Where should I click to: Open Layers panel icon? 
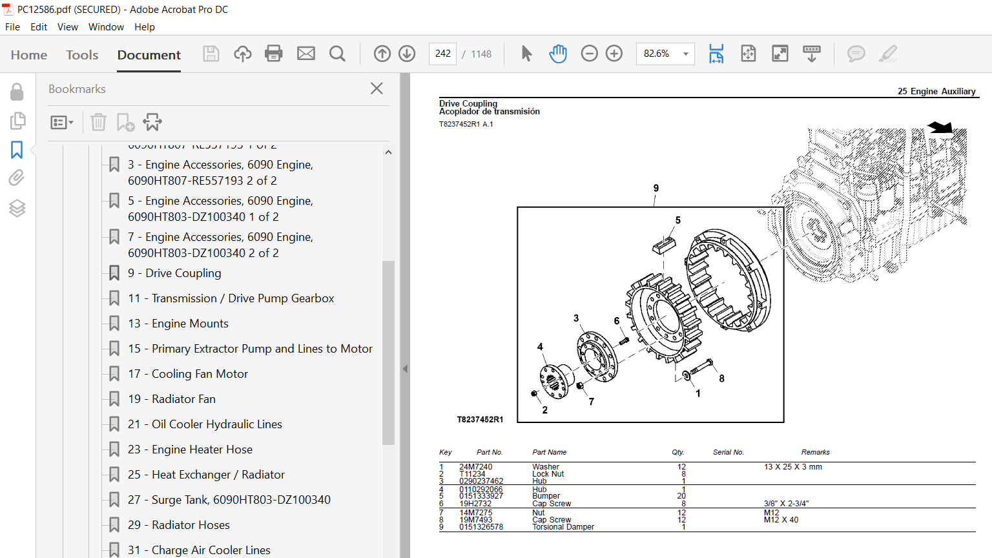[x=17, y=208]
